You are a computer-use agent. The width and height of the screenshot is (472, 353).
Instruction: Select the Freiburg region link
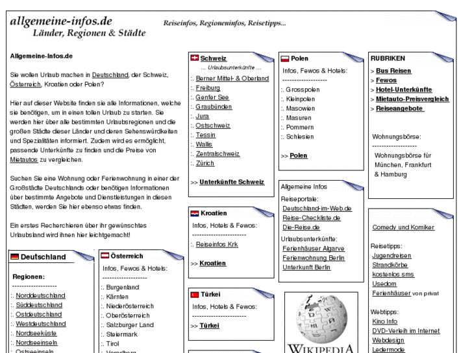pyautogui.click(x=208, y=87)
